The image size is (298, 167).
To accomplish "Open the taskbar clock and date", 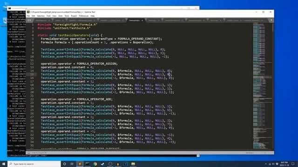I will pyautogui.click(x=284, y=164).
